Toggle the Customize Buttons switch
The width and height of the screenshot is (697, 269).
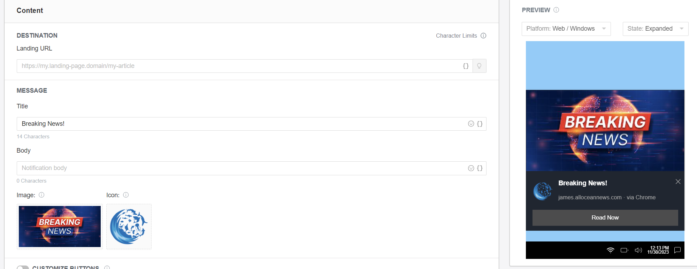(23, 267)
